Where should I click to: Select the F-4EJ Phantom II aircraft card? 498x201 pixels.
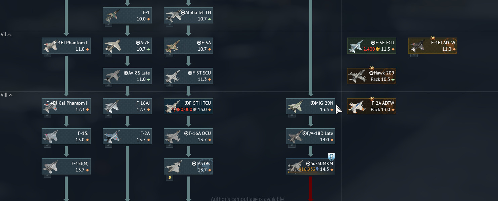(66, 46)
